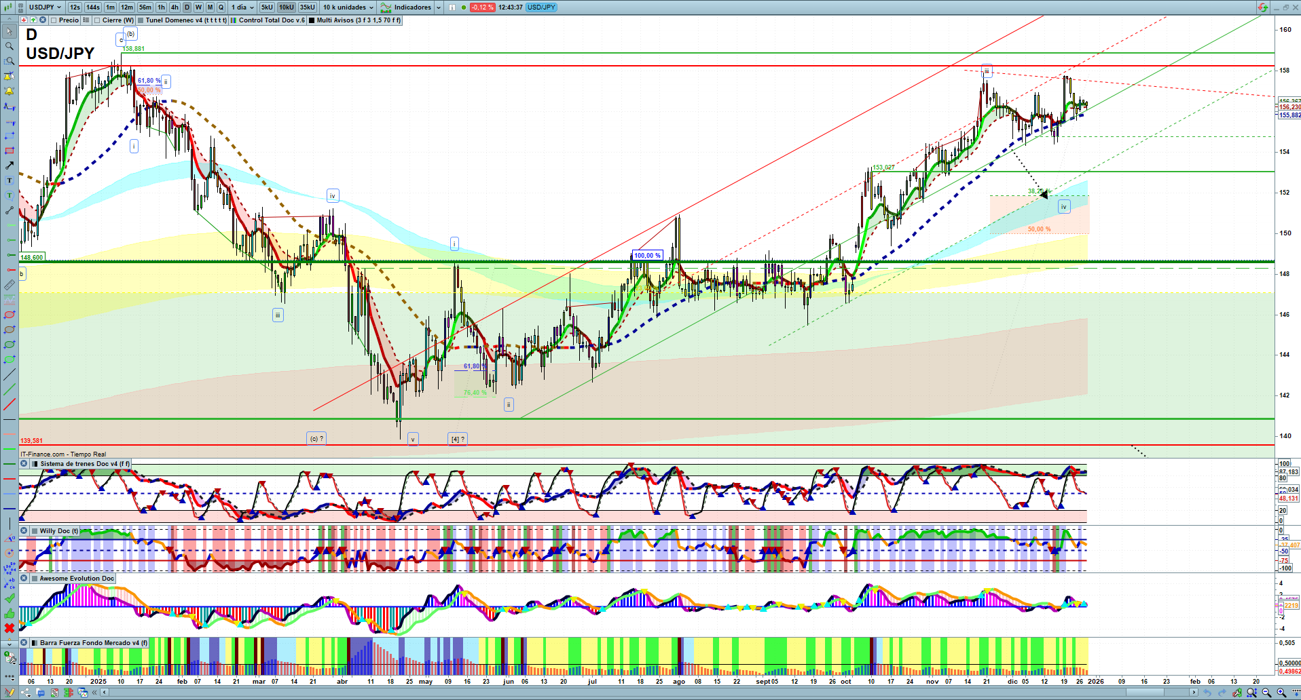Select the 35kU units button
1301x700 pixels.
coord(308,7)
